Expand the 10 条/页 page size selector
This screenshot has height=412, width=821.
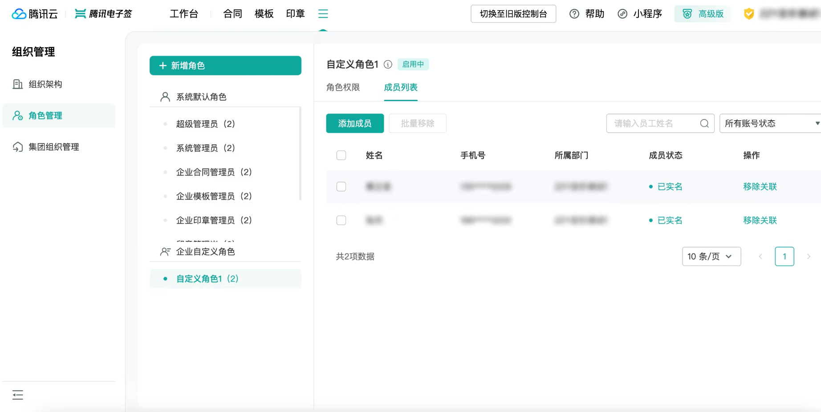click(x=711, y=257)
